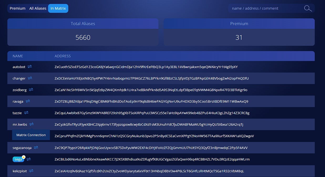The width and height of the screenshot is (325, 177).
Task: Select the address in the zoidberg row
Action: coord(151,90)
